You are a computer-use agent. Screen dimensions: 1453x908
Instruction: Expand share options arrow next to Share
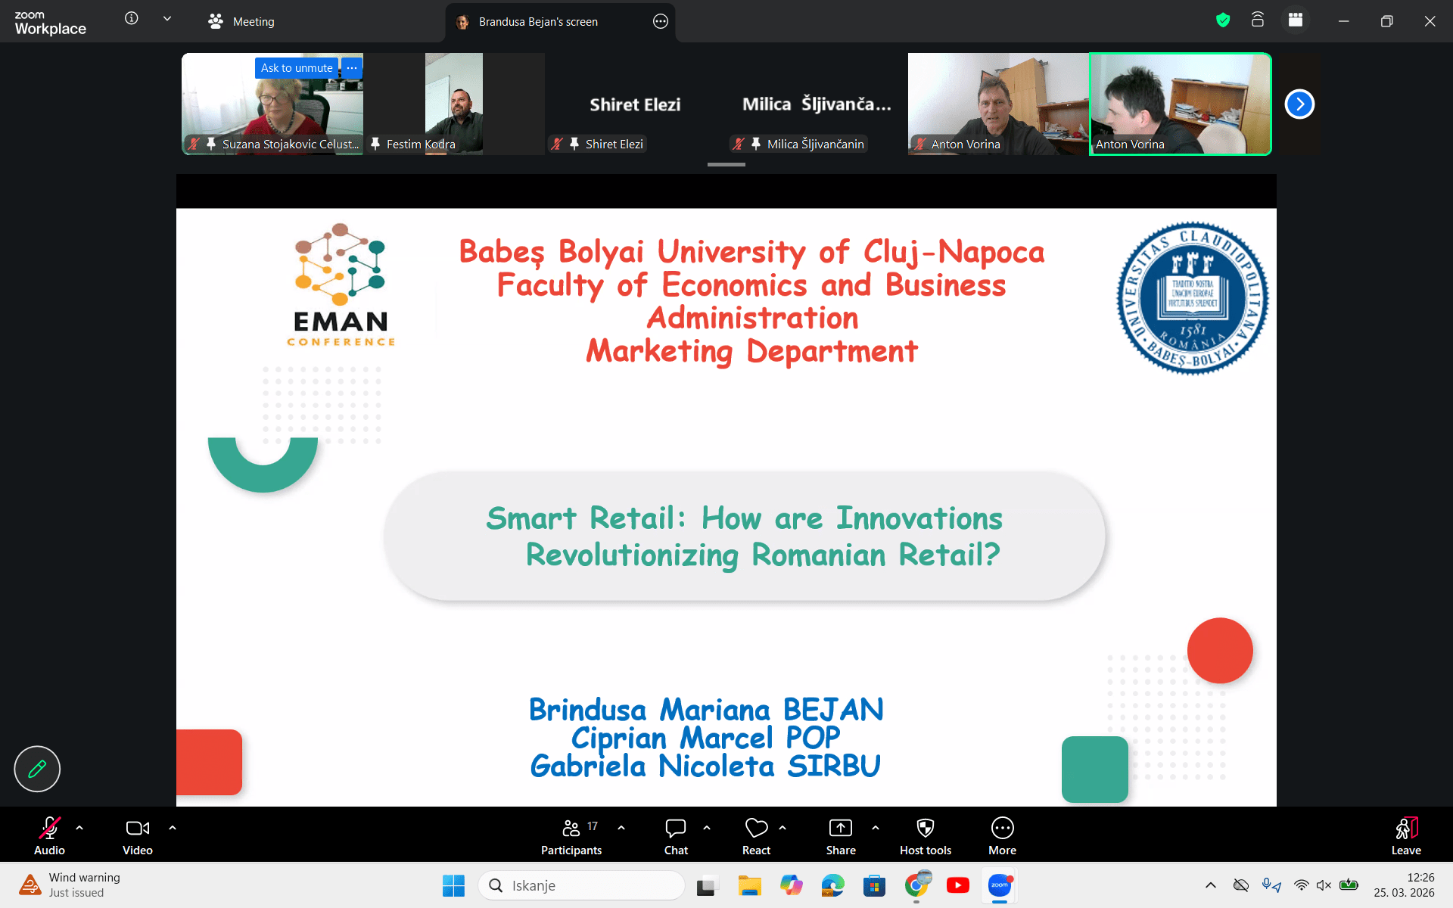coord(876,828)
